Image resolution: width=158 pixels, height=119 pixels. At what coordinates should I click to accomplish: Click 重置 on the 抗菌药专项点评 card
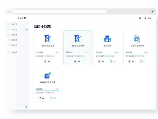click(131, 61)
